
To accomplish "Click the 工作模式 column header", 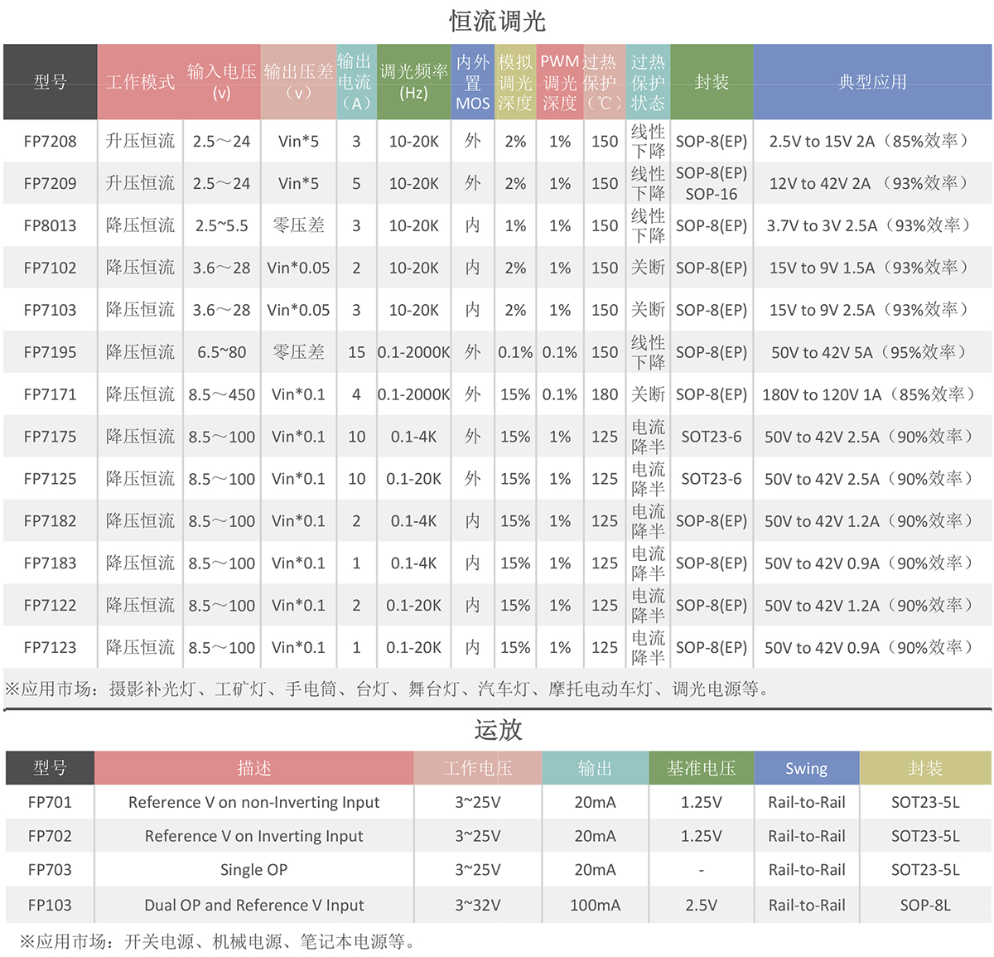I will tap(140, 82).
